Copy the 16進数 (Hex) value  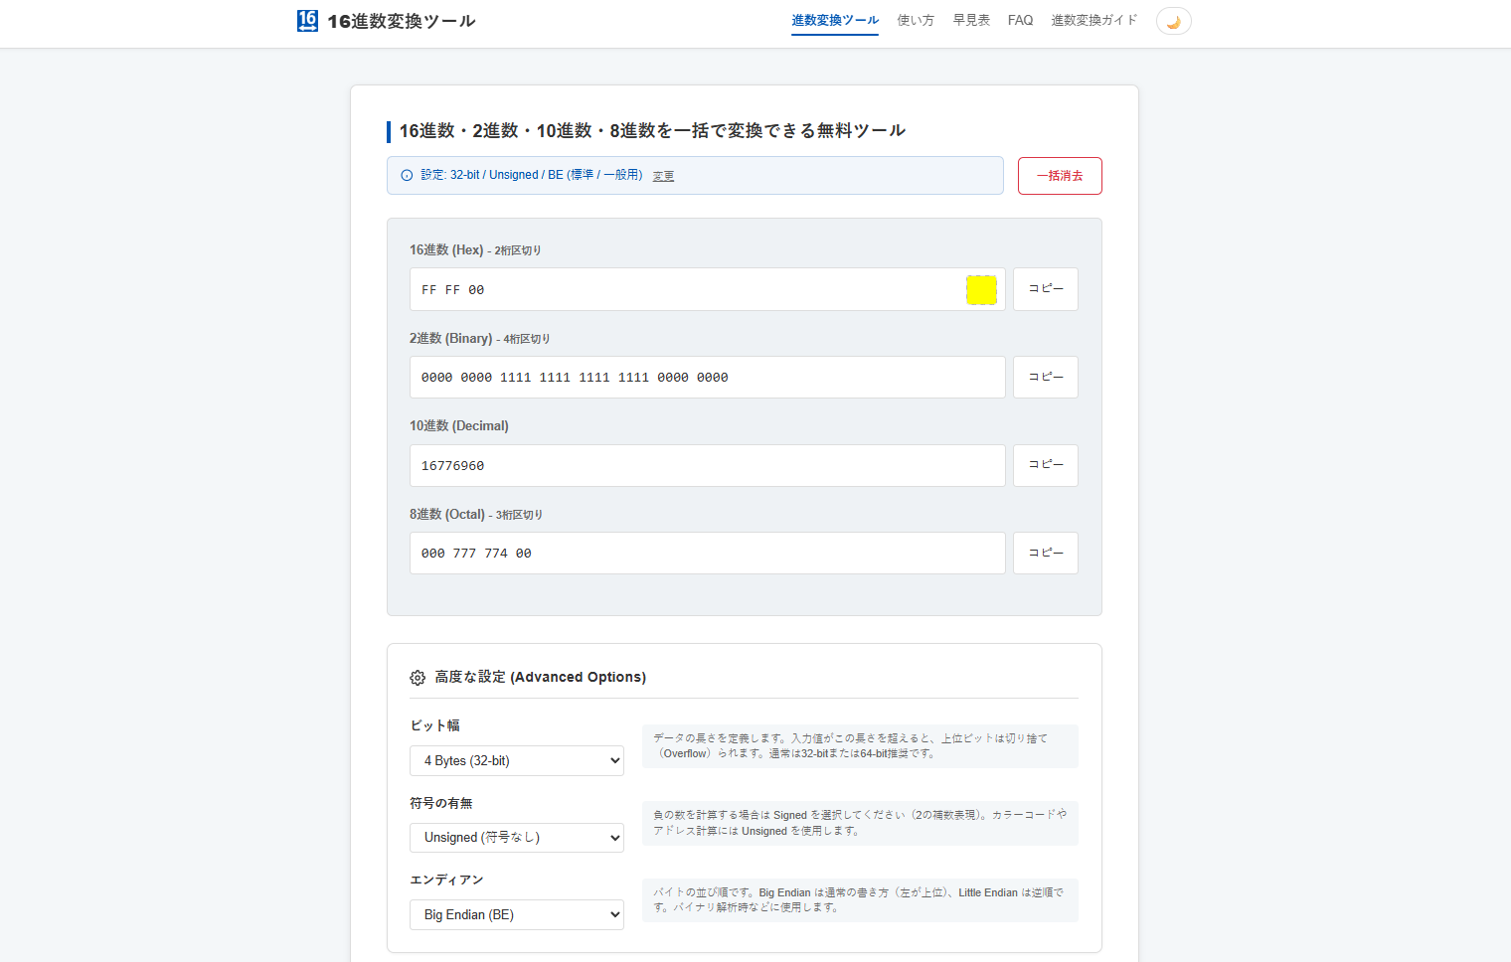pos(1045,288)
